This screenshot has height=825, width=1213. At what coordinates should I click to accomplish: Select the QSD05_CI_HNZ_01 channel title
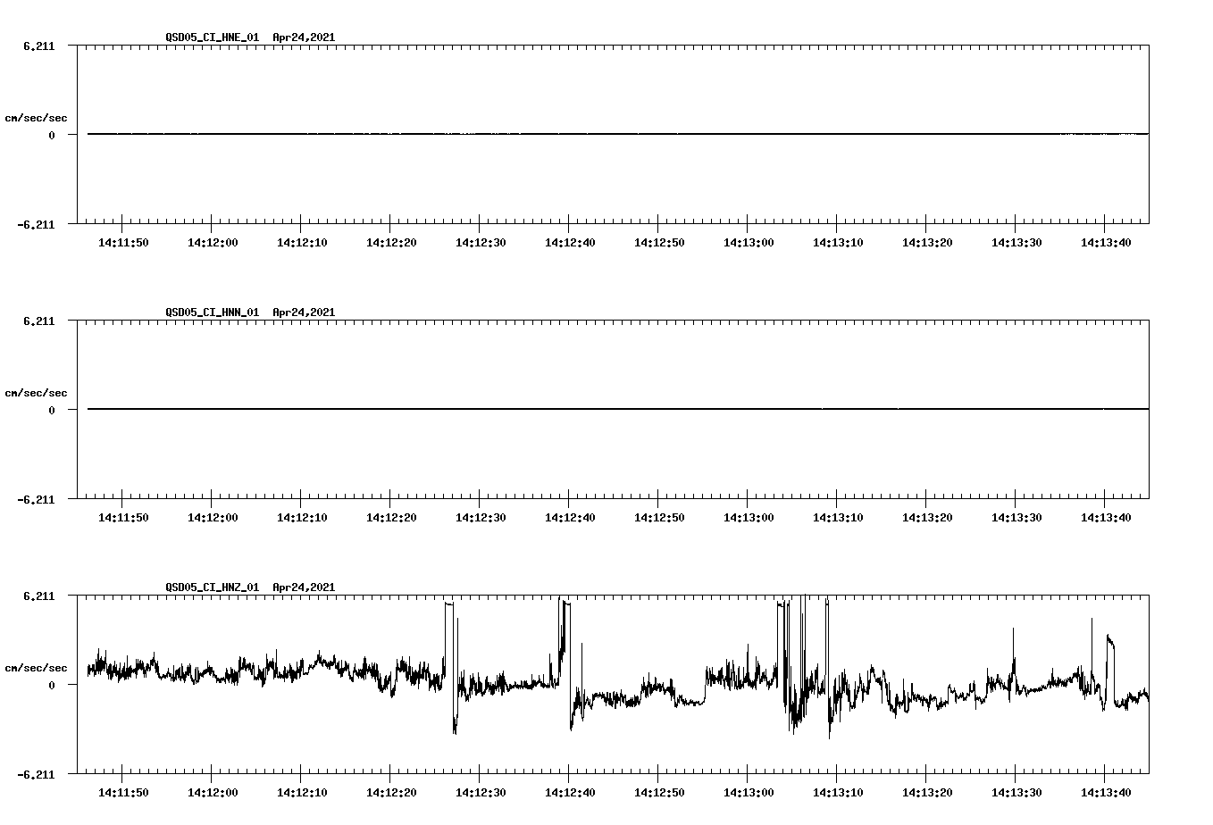(x=211, y=587)
